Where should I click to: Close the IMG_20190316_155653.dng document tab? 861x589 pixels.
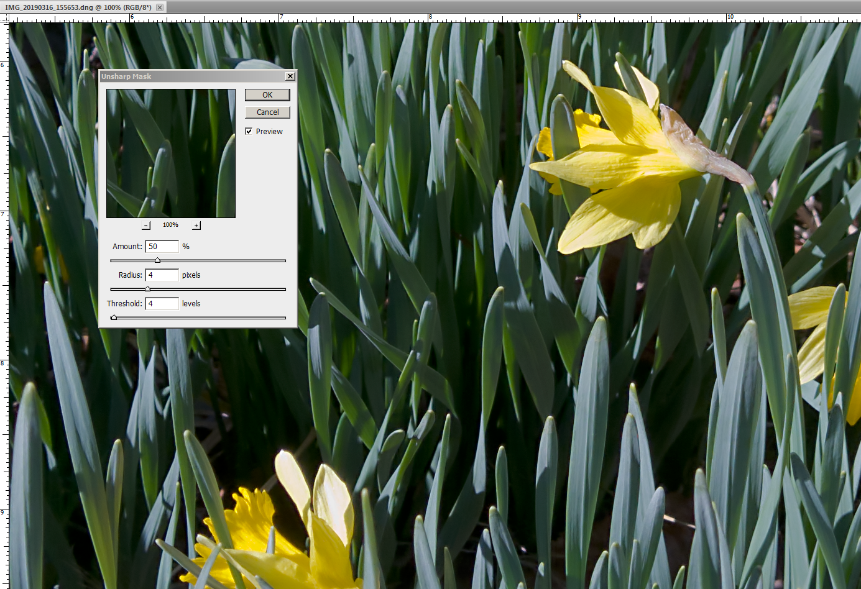tap(160, 7)
